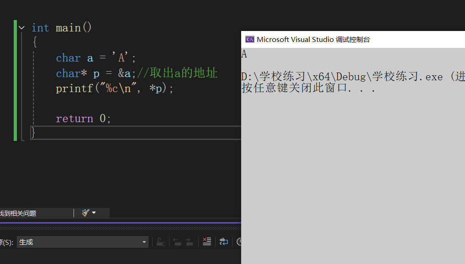Click the 找到相关问题 status text

(x=18, y=213)
